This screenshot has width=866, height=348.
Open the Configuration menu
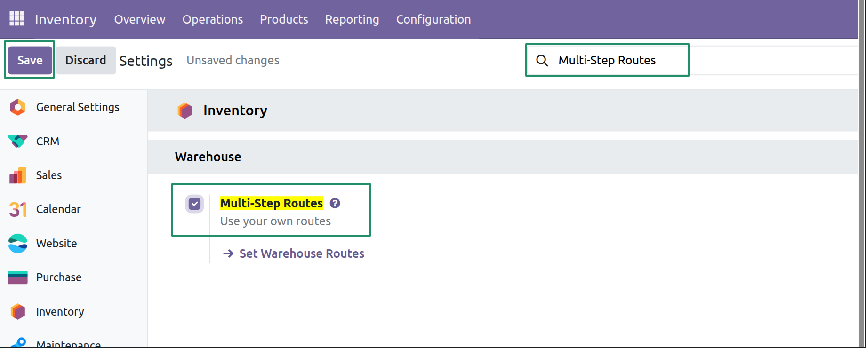coord(433,19)
